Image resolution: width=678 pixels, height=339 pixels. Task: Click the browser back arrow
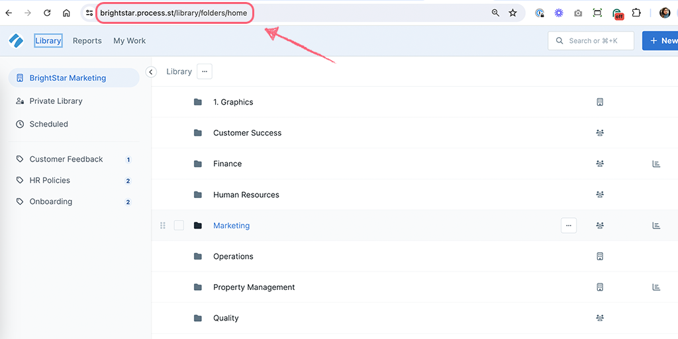[x=9, y=13]
